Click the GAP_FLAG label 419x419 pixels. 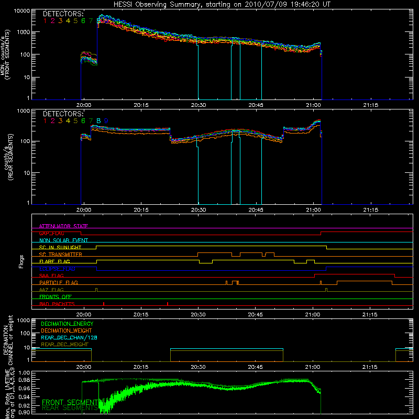pyautogui.click(x=51, y=233)
